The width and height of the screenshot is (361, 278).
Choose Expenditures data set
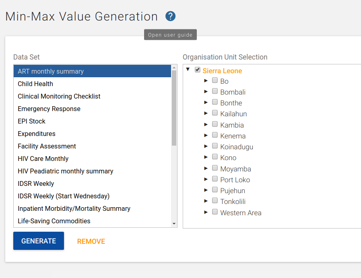click(92, 134)
